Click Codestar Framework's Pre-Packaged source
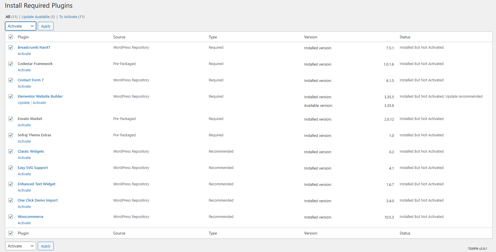Screen dimensions: 496x252 tap(124, 64)
